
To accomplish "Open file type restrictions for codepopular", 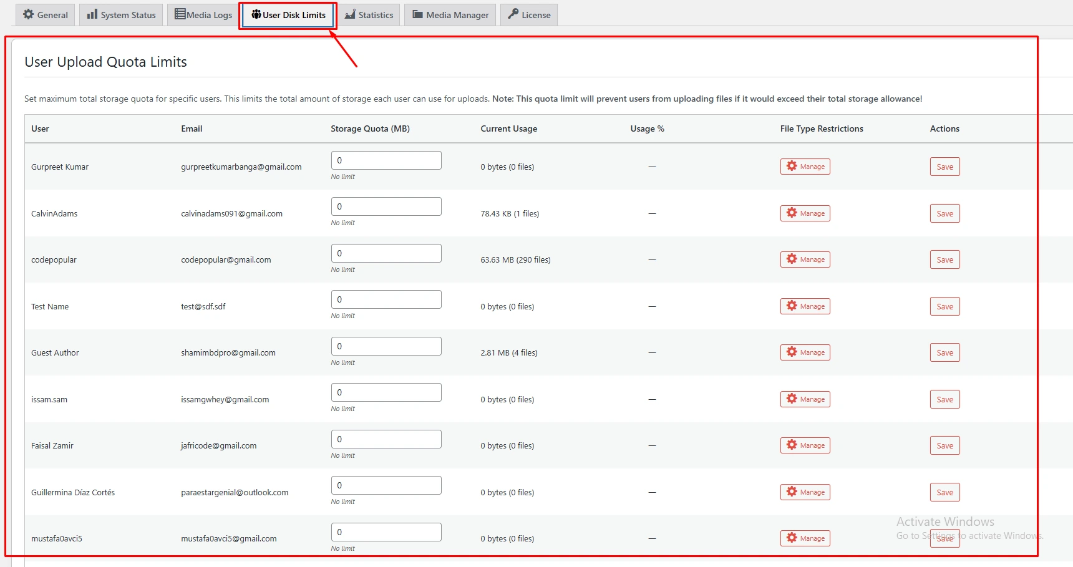I will (805, 259).
